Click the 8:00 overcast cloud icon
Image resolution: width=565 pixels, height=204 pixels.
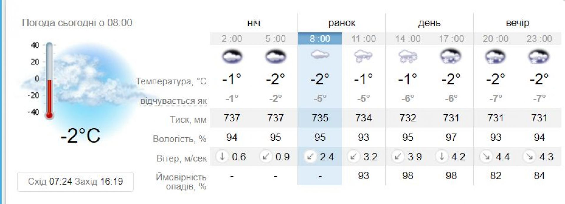click(320, 55)
